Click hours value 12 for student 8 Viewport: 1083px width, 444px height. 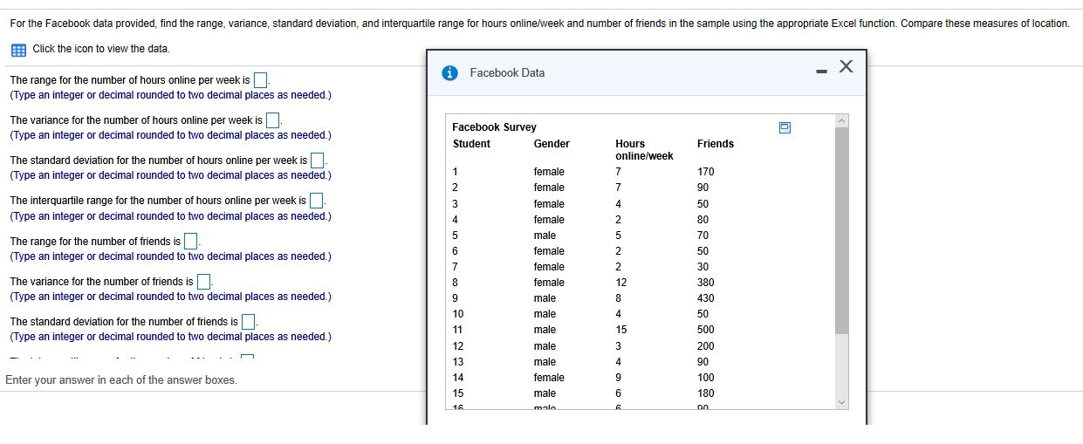621,283
